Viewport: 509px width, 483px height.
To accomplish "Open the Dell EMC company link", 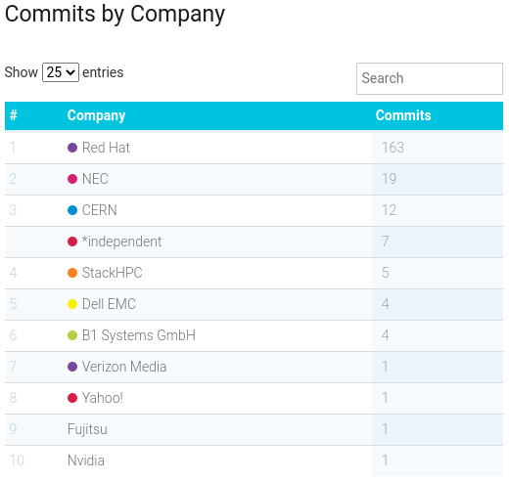I will pyautogui.click(x=109, y=304).
